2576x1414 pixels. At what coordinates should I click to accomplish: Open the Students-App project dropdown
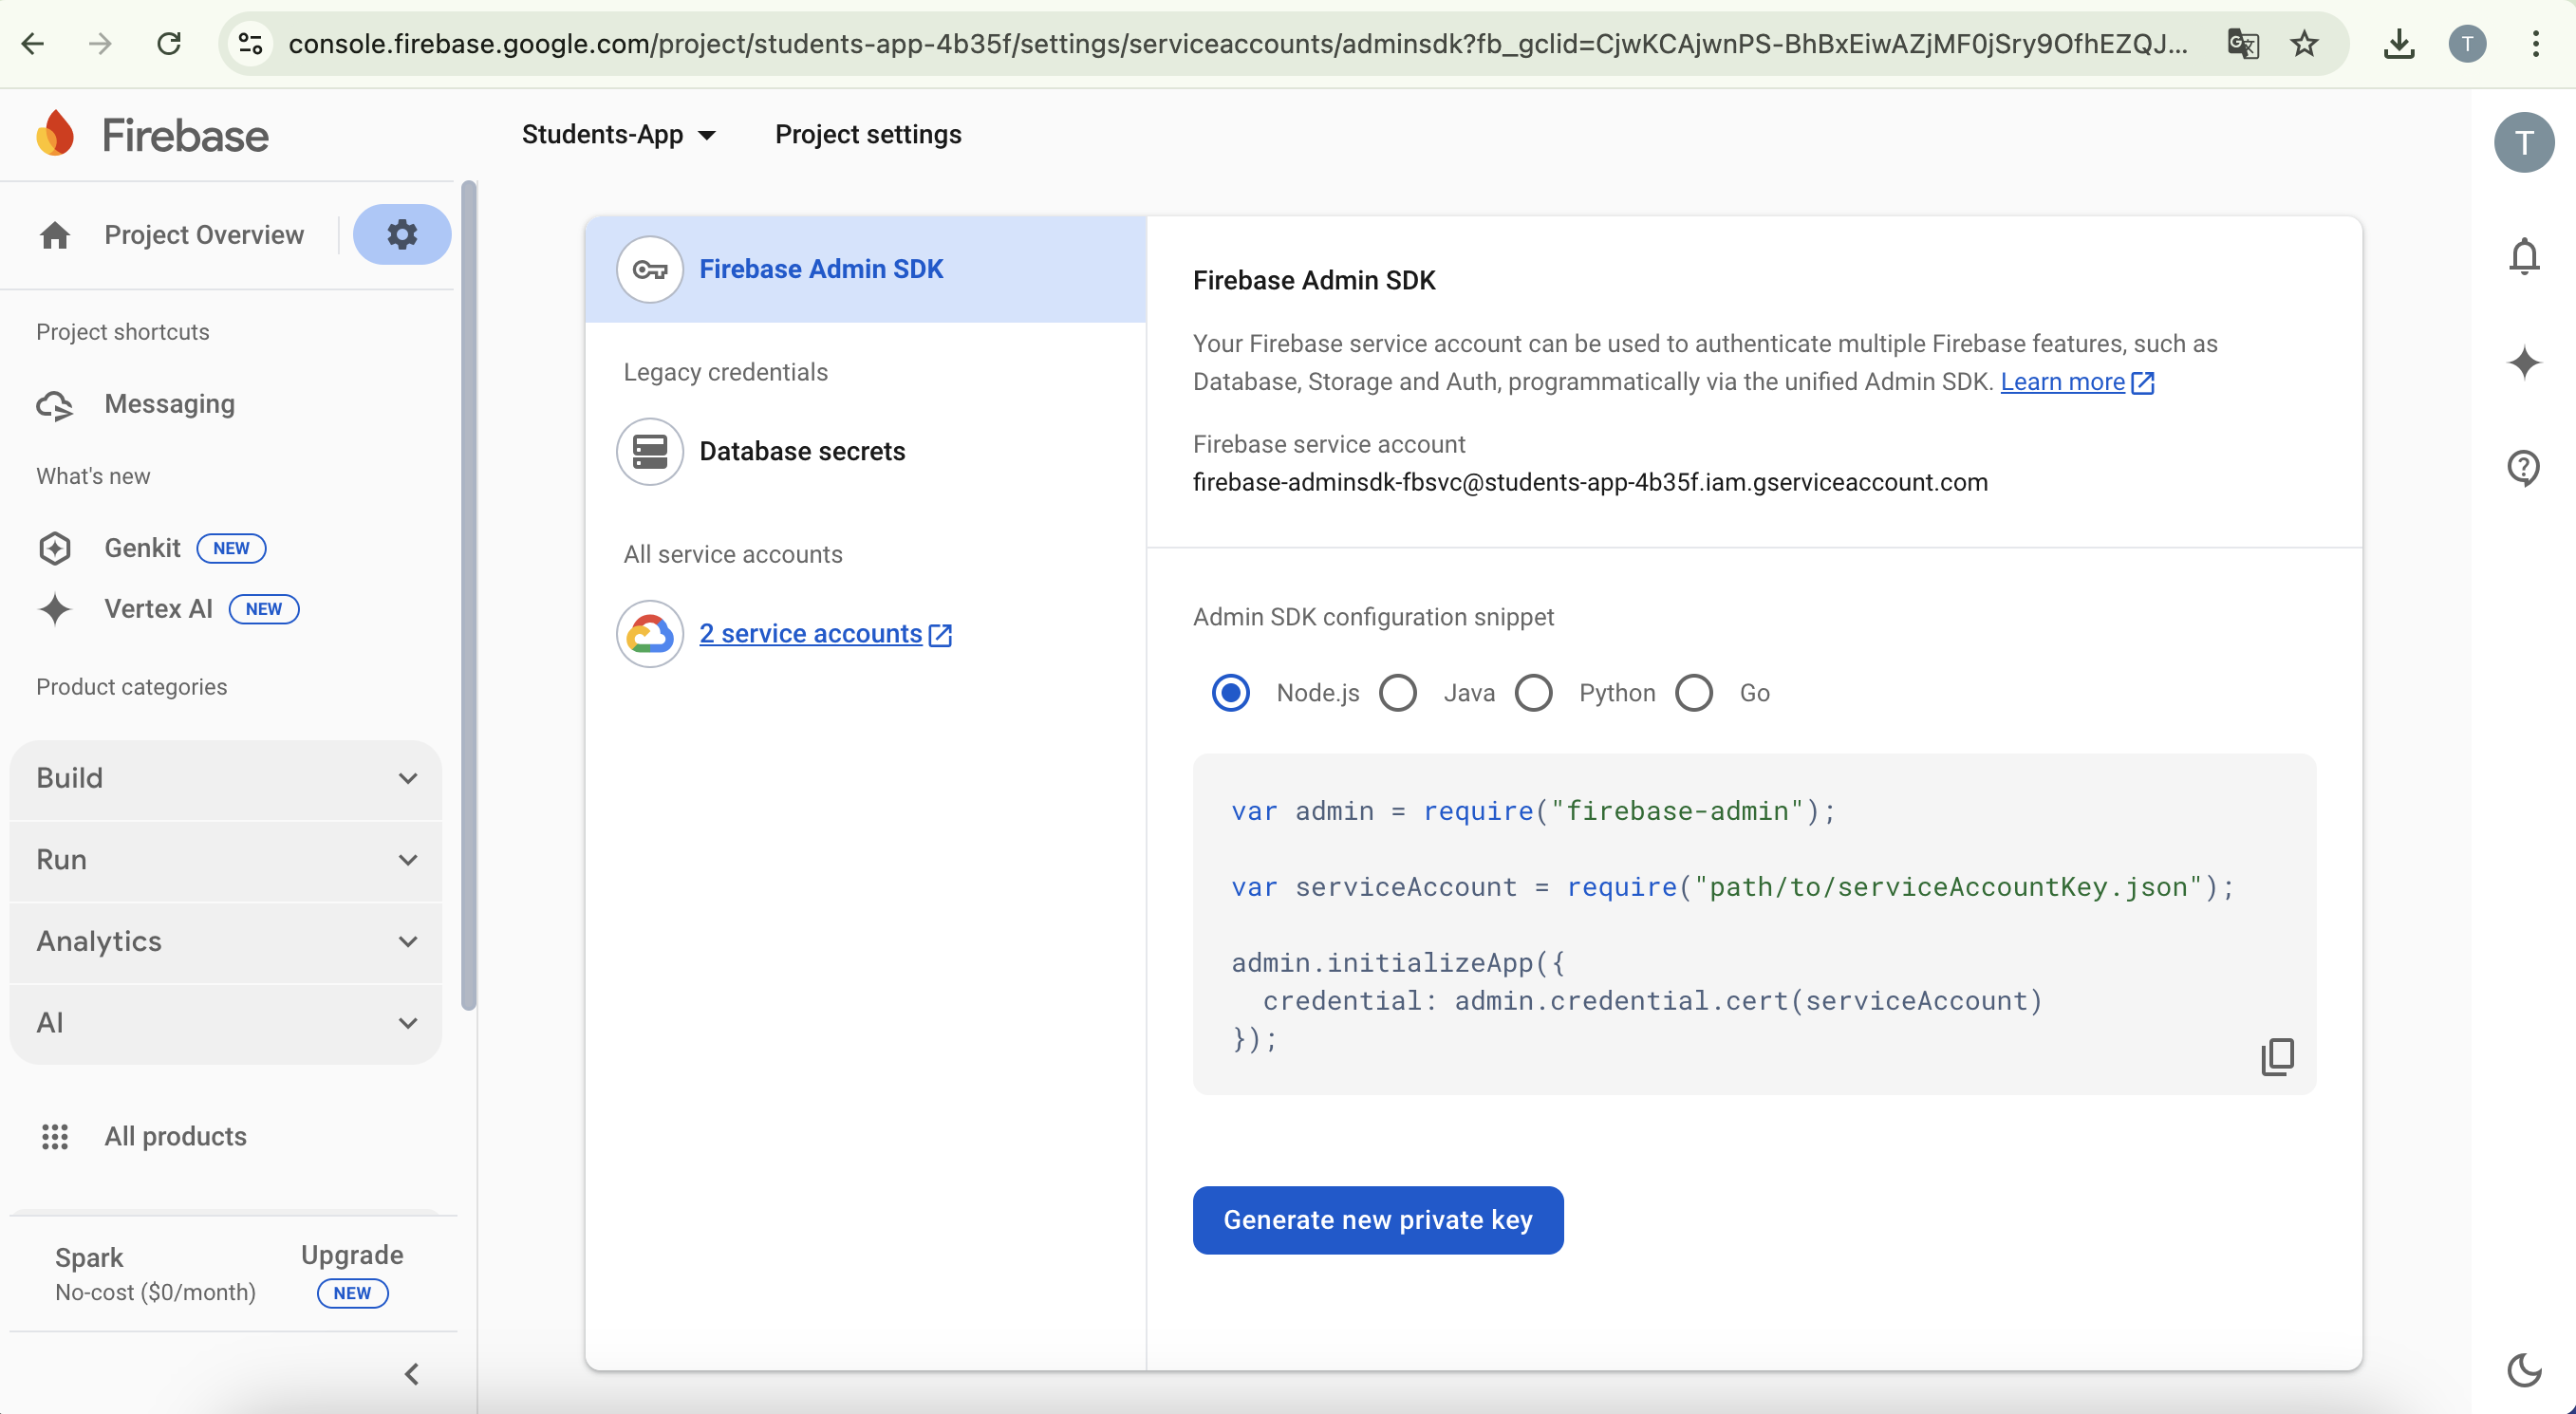pyautogui.click(x=619, y=134)
